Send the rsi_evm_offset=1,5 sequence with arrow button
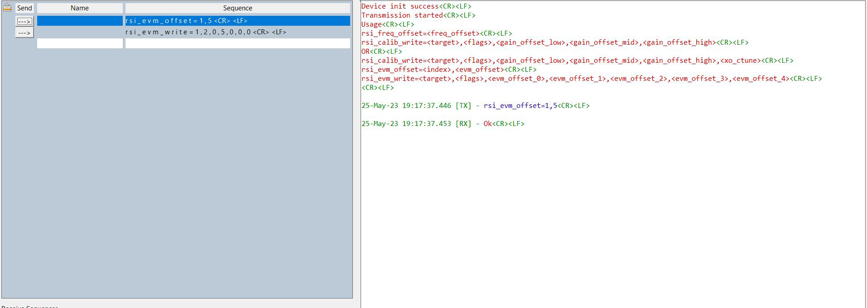 (24, 21)
